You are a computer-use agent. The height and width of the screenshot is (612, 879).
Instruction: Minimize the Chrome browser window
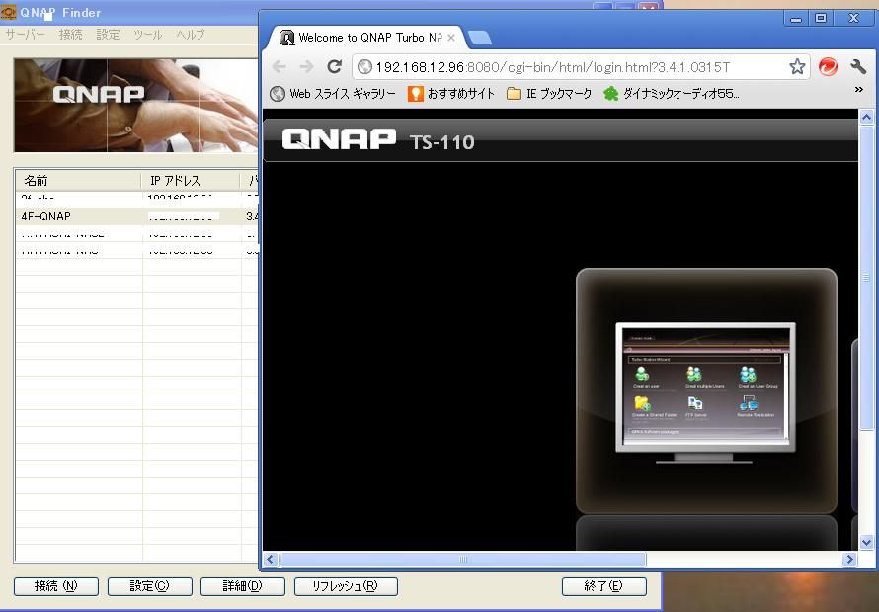point(795,18)
